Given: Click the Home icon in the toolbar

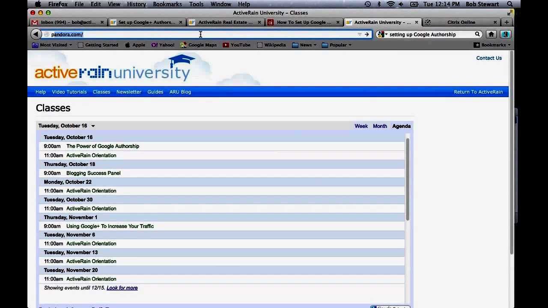Looking at the screenshot, I should [x=491, y=34].
